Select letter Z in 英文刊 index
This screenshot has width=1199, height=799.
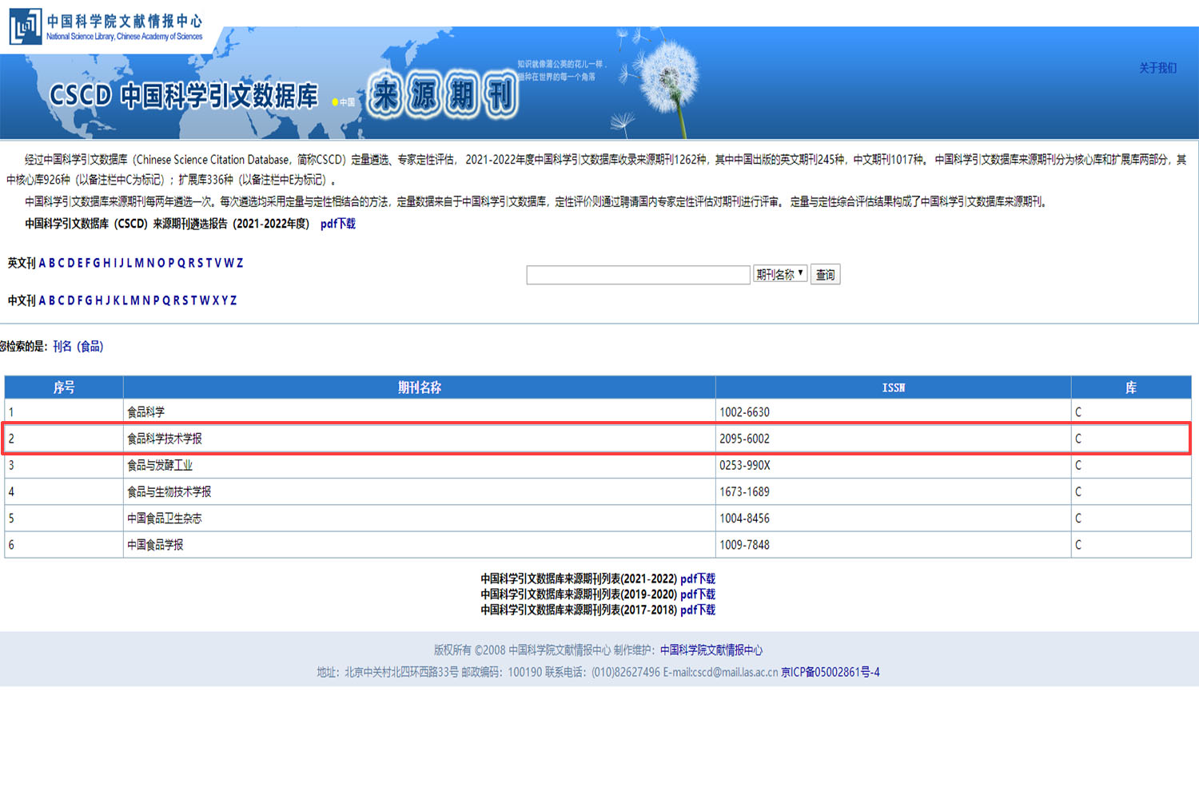239,263
